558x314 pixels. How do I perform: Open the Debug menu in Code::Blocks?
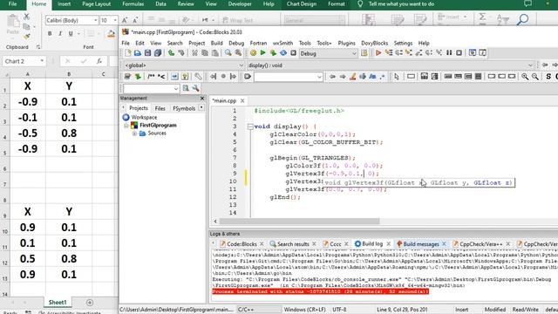pyautogui.click(x=236, y=43)
